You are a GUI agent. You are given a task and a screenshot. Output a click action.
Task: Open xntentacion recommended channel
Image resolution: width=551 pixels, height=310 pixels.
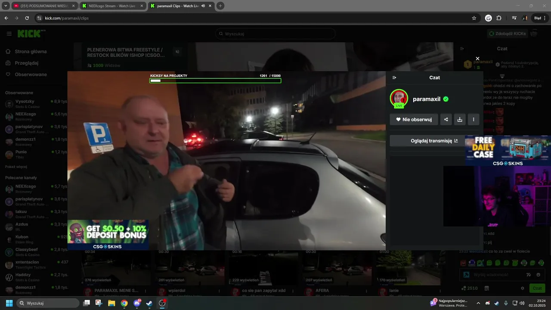[x=35, y=265]
